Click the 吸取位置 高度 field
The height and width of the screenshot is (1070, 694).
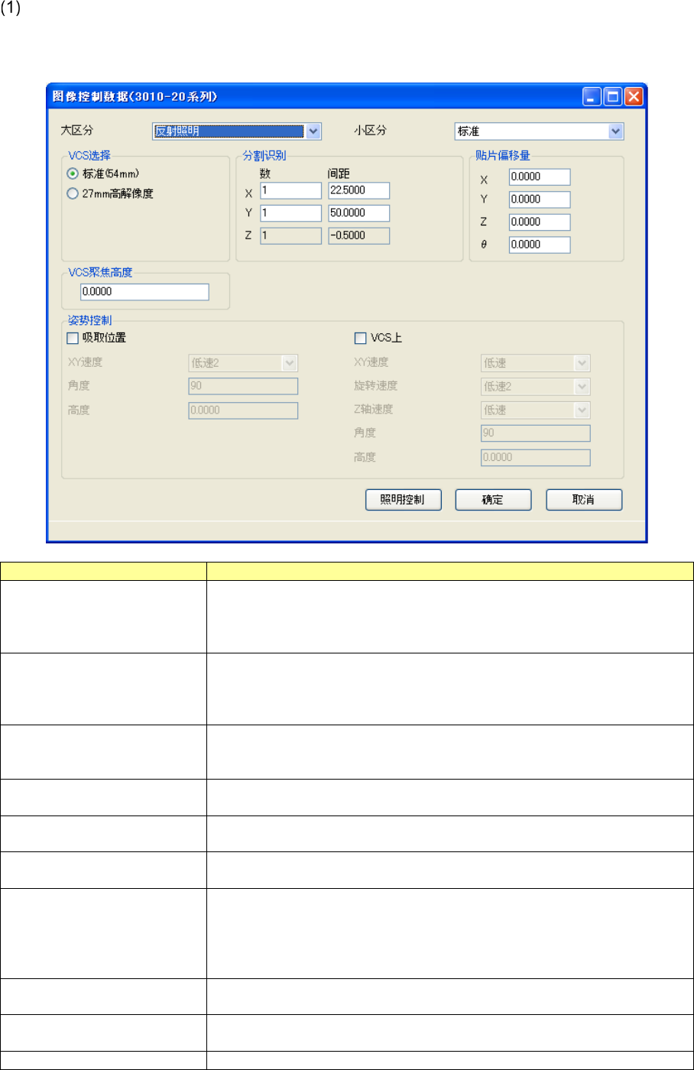pos(243,410)
